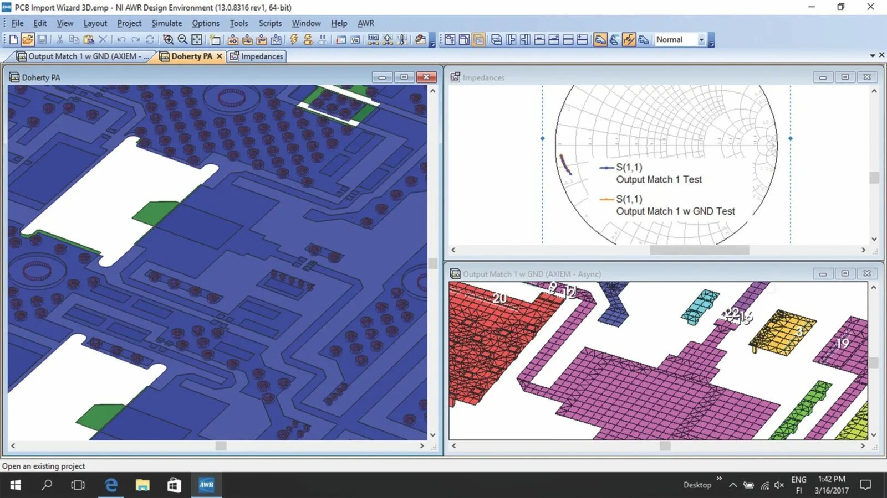Delete selection with the X toolbar icon

click(103, 39)
